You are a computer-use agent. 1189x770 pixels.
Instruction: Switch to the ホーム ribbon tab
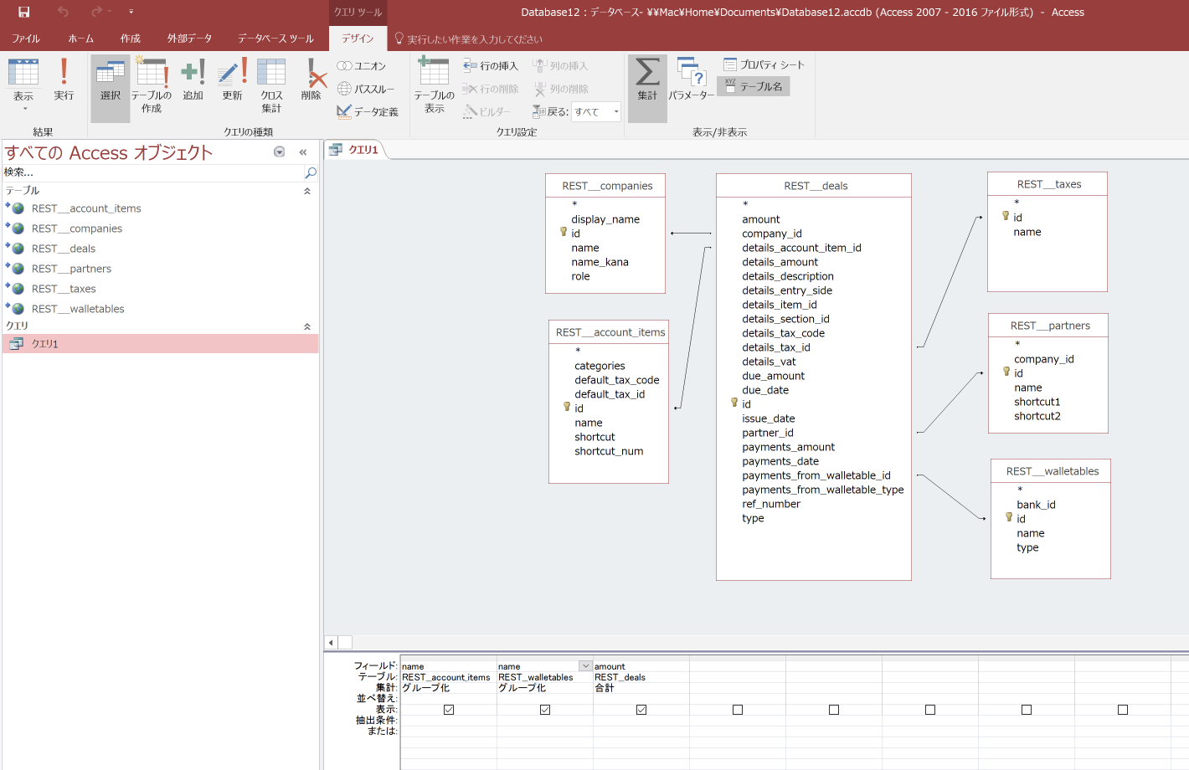[x=80, y=38]
